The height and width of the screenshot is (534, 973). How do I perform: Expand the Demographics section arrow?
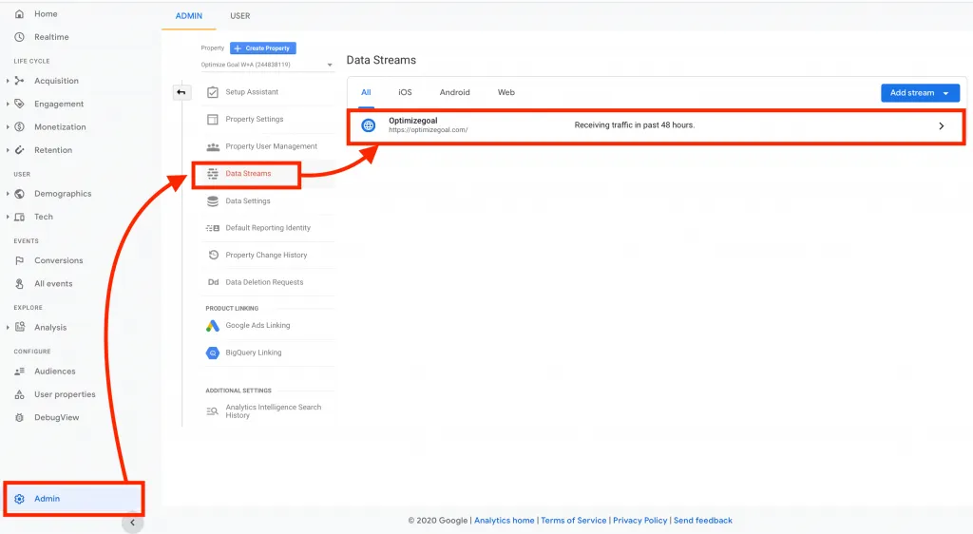[x=8, y=194]
